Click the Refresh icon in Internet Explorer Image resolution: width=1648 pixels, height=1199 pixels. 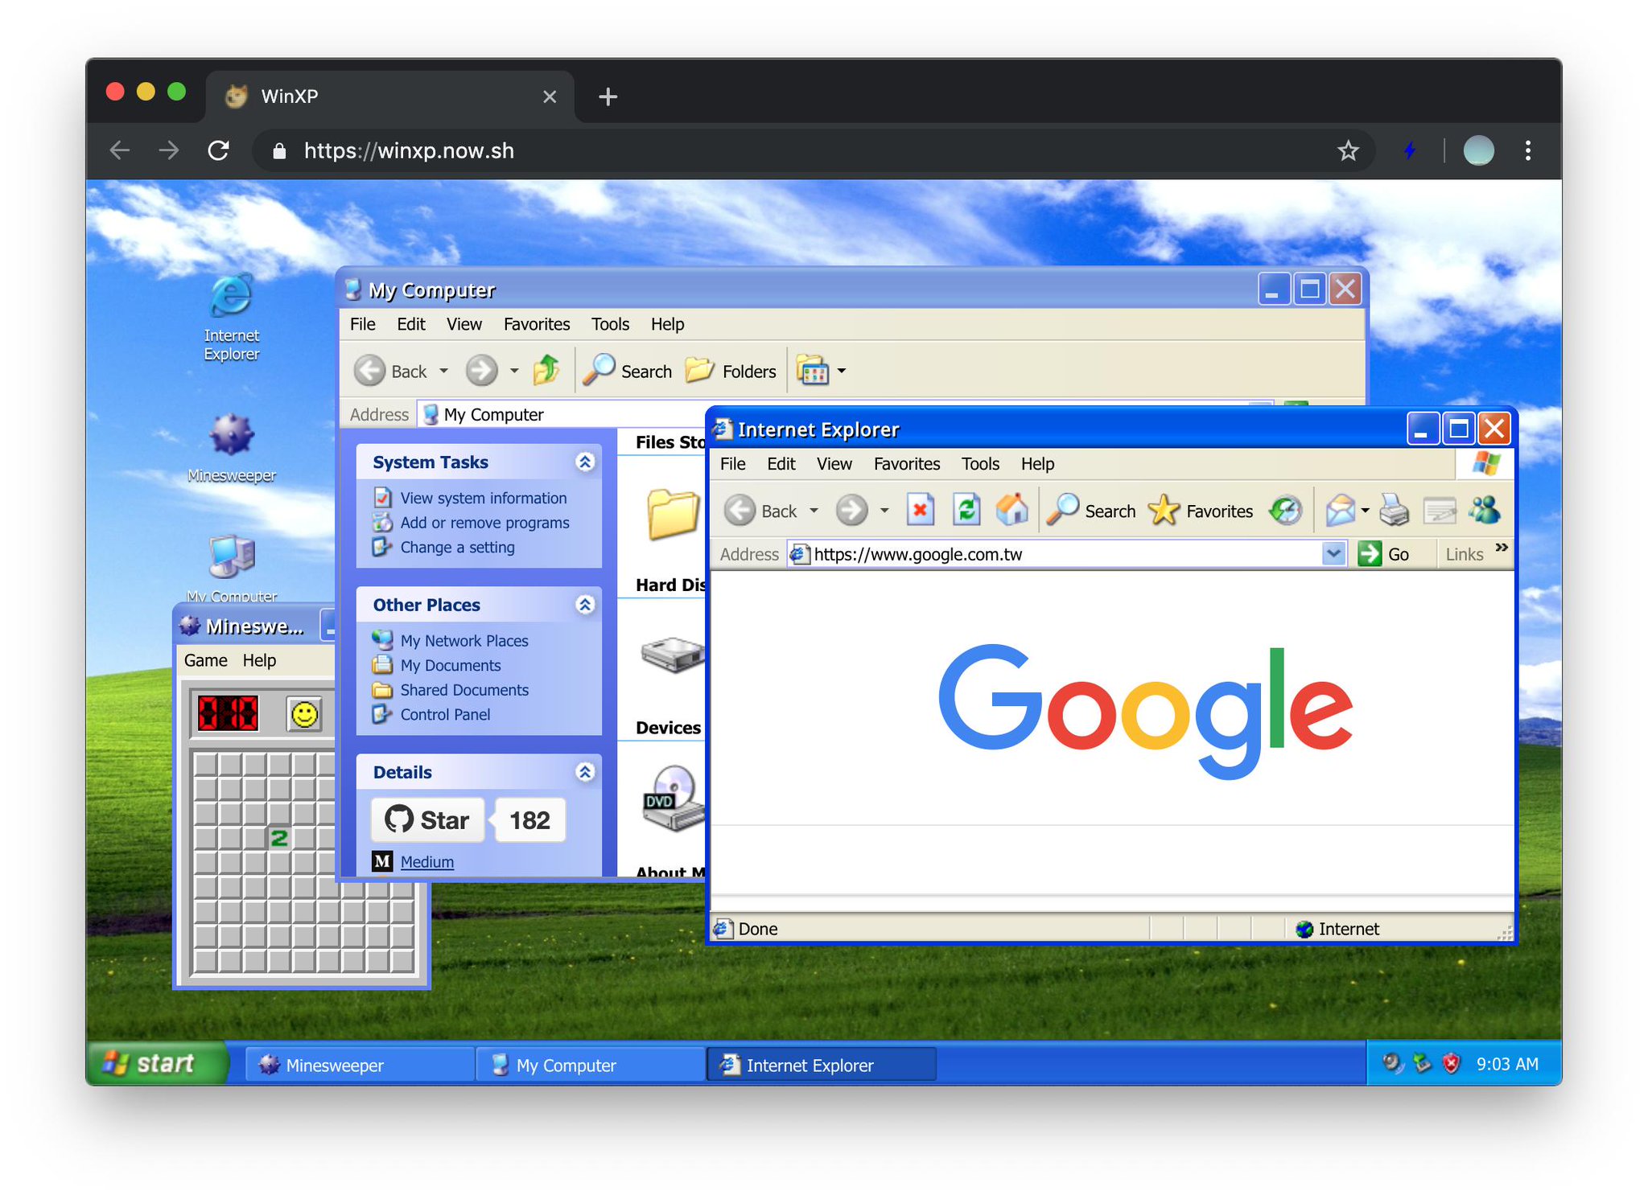pos(966,510)
